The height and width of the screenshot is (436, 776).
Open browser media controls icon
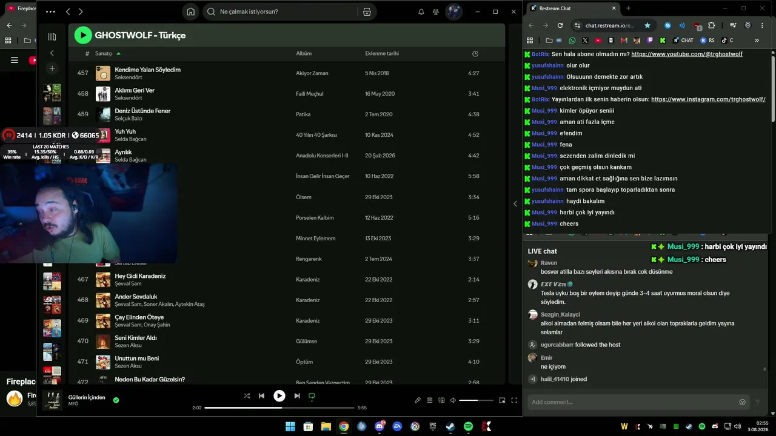pyautogui.click(x=733, y=25)
